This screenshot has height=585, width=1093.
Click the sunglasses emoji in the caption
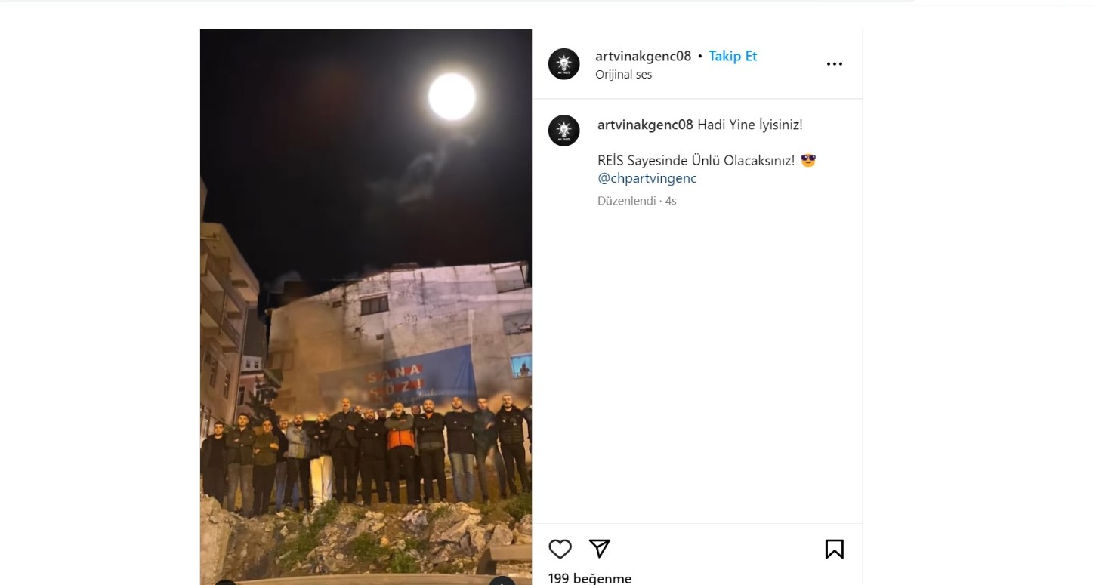point(808,161)
